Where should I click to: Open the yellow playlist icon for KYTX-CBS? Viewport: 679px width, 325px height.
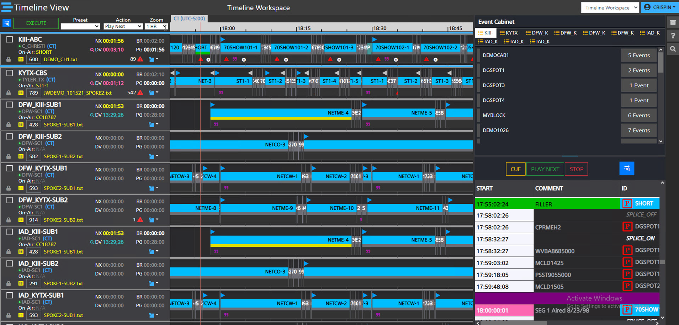coord(21,93)
